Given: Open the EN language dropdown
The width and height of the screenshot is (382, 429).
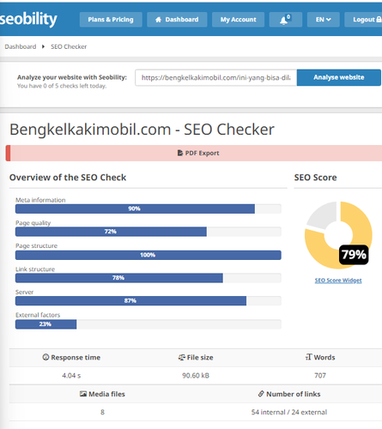Looking at the screenshot, I should (x=323, y=20).
